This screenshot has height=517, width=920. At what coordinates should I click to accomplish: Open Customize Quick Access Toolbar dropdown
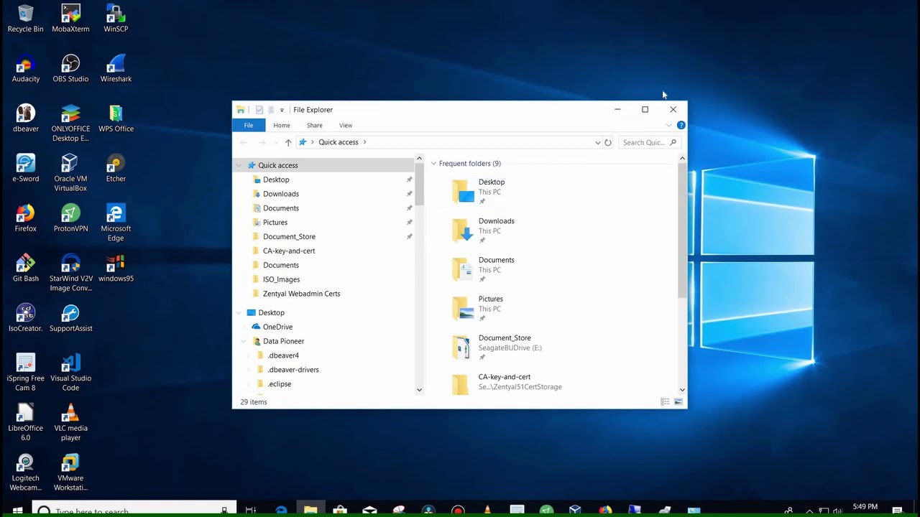pos(282,110)
